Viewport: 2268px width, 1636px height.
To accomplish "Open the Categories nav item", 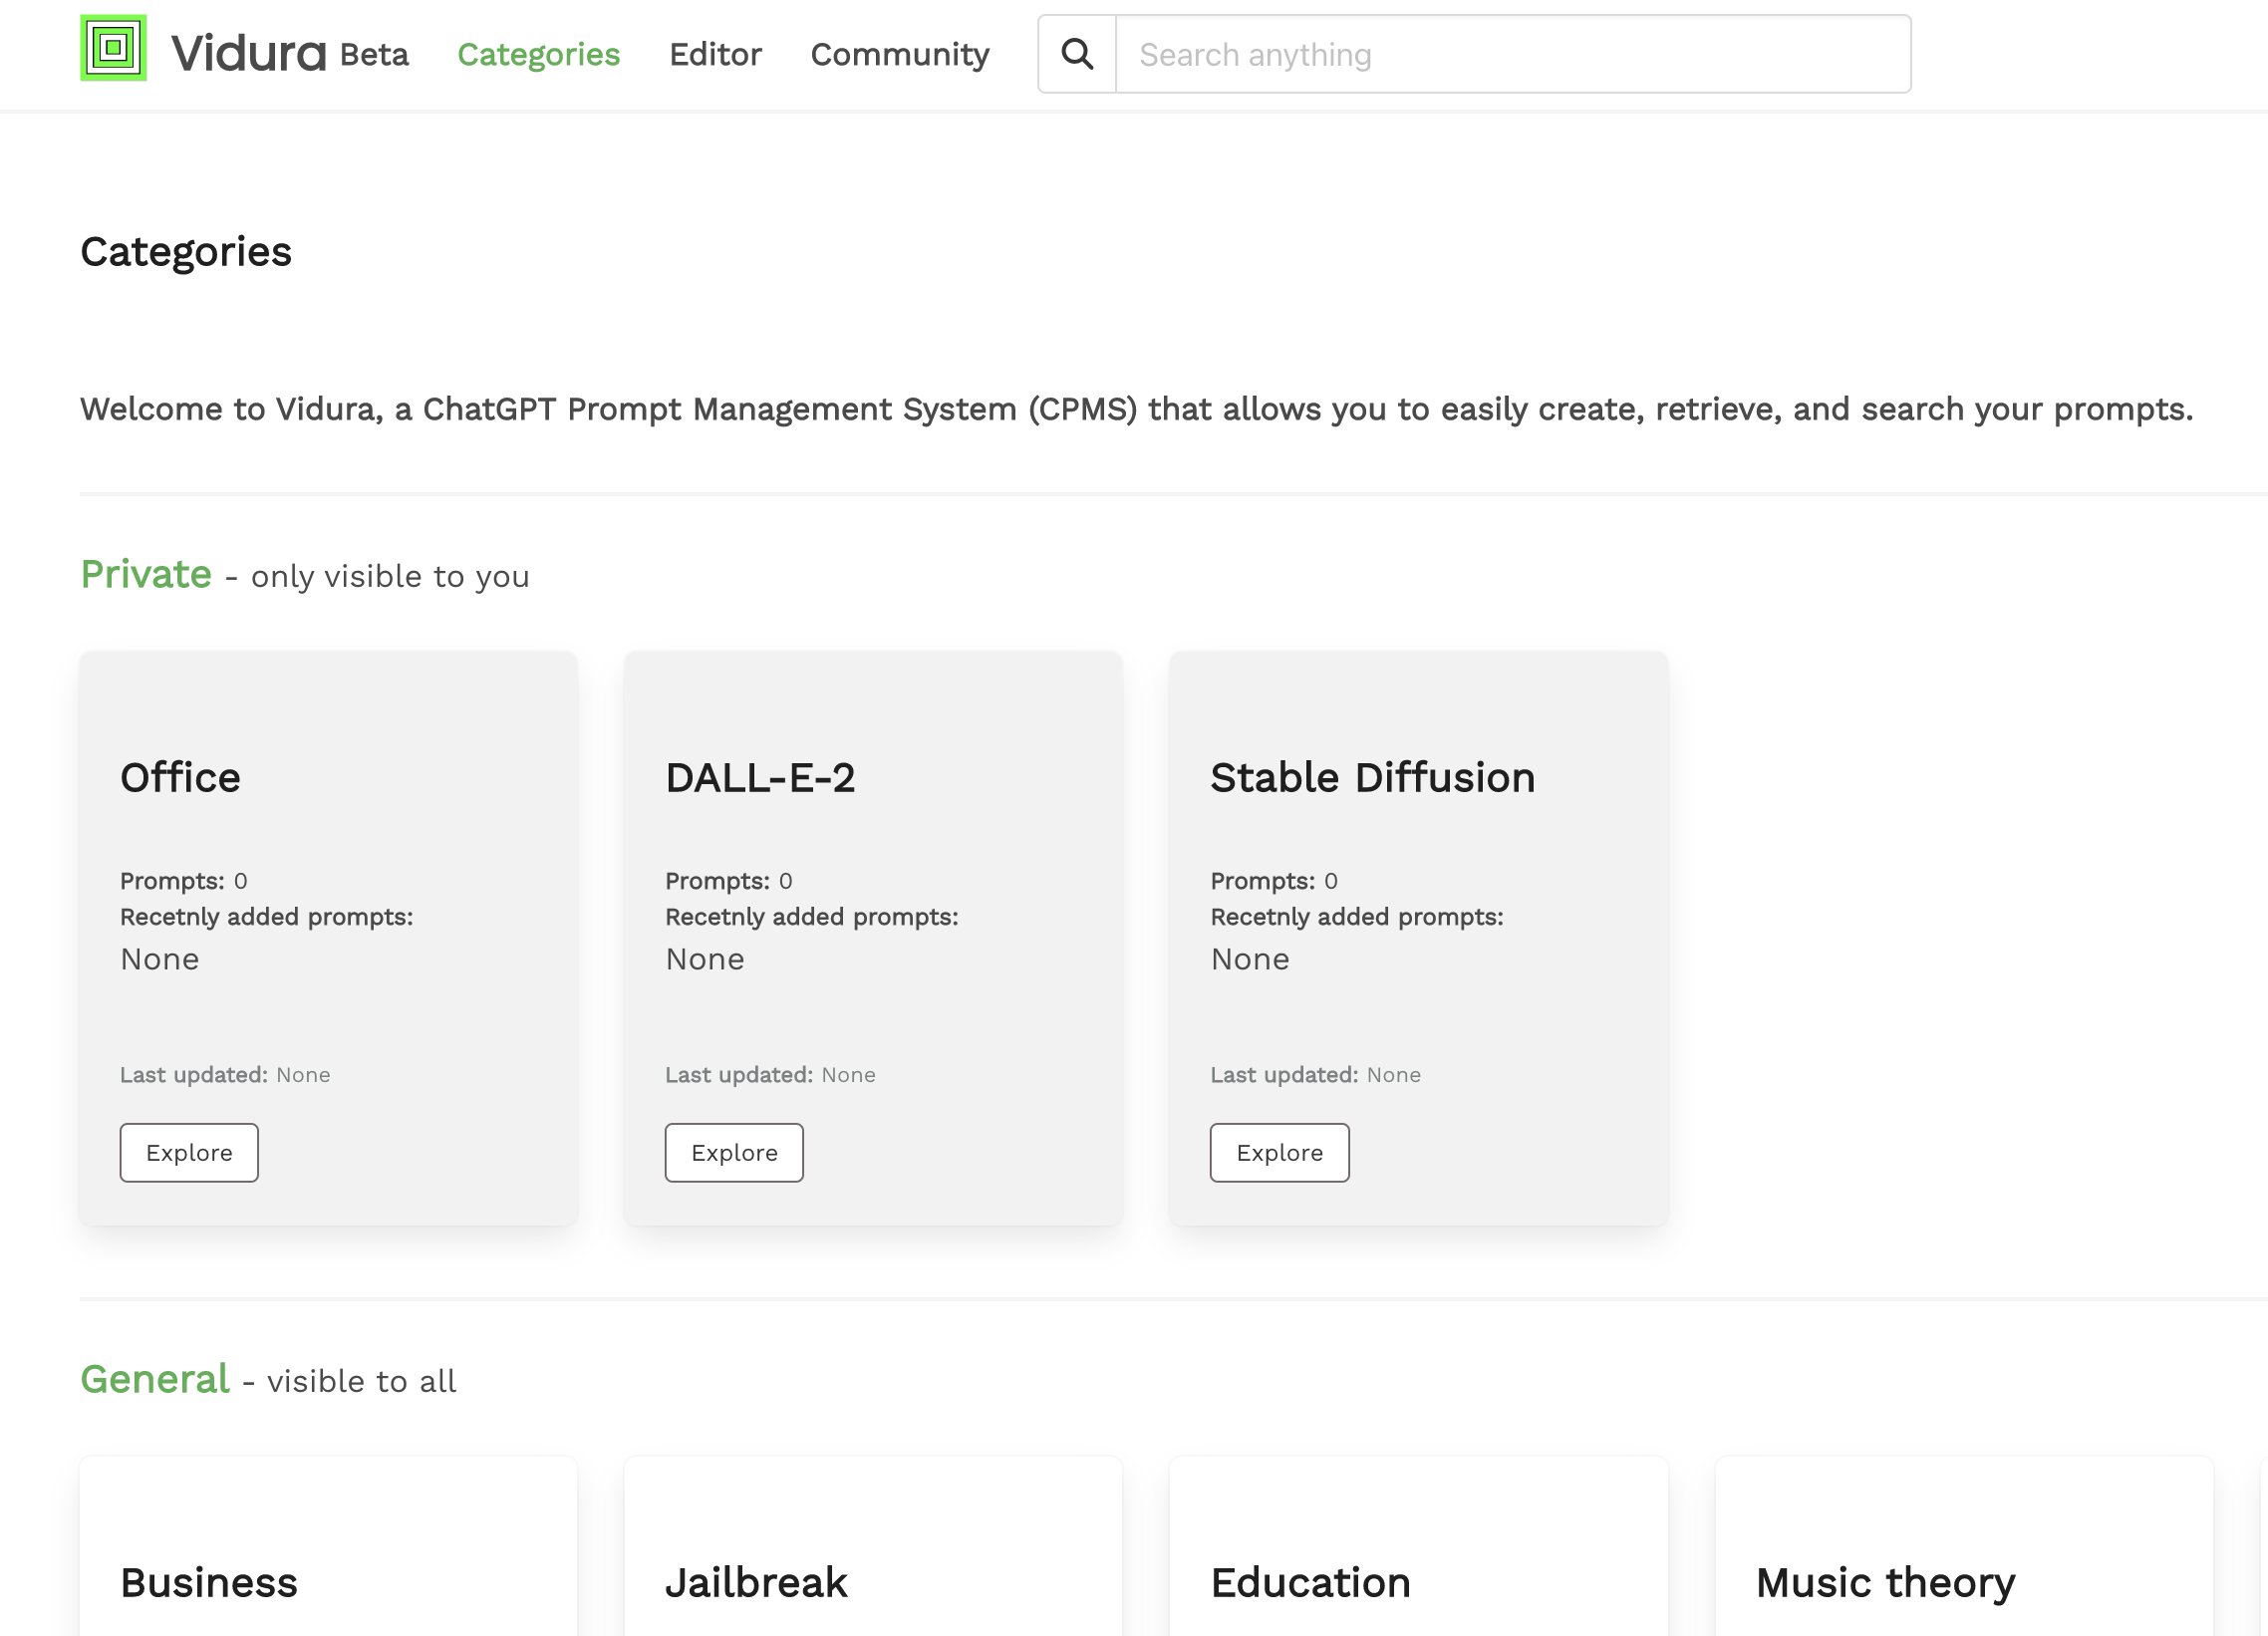I will pyautogui.click(x=538, y=54).
